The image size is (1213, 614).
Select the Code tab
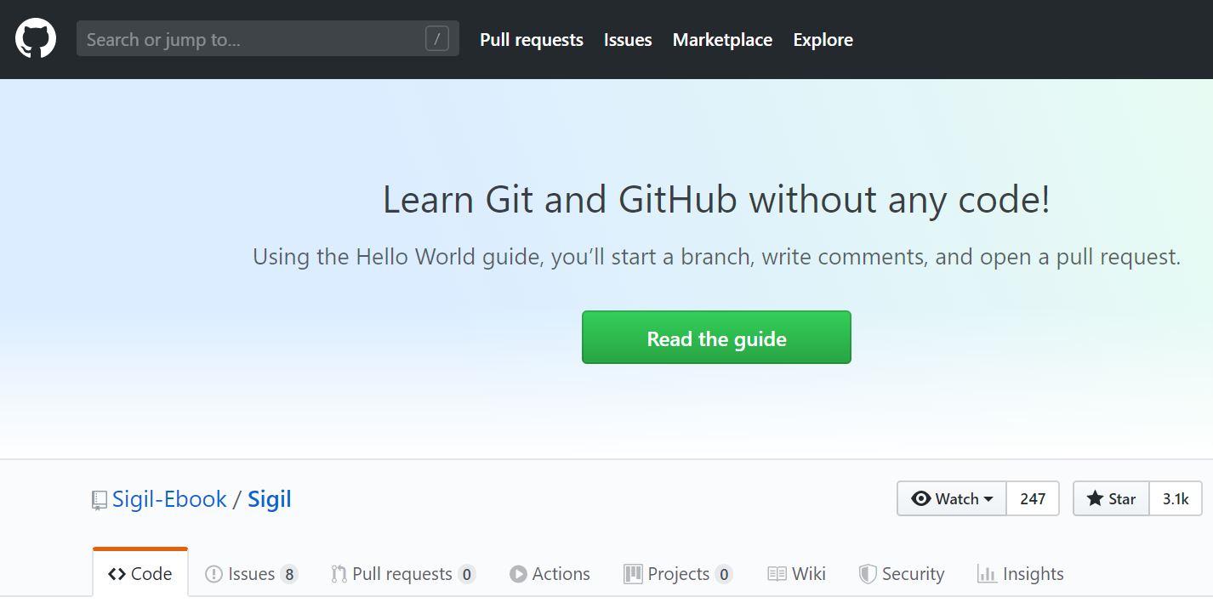click(x=140, y=573)
